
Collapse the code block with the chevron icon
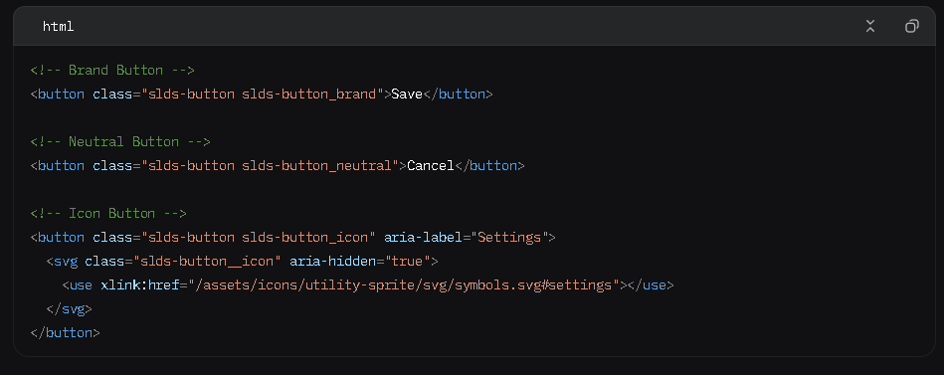tap(870, 26)
